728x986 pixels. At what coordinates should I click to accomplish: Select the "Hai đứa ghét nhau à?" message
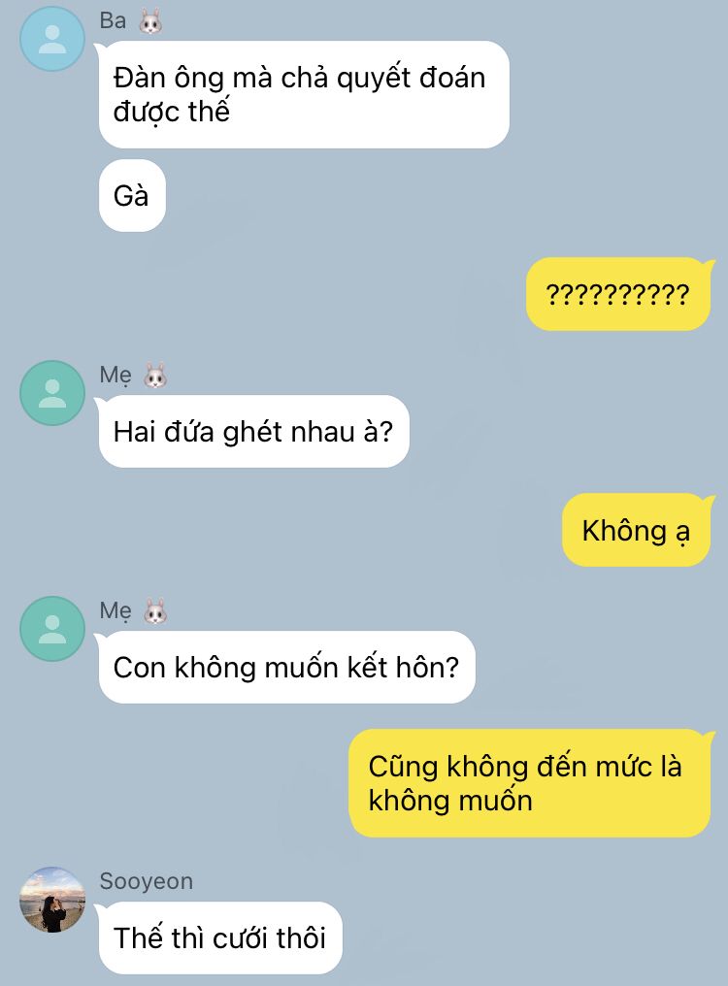click(253, 431)
